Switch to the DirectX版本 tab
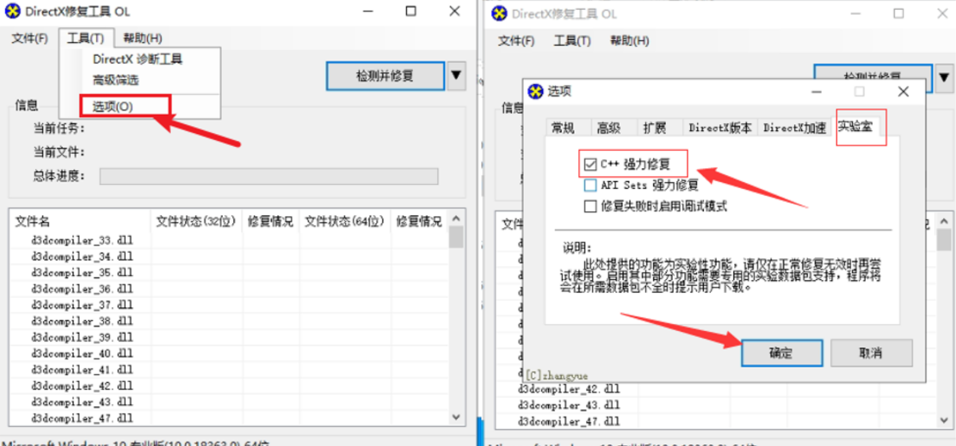 (x=720, y=128)
